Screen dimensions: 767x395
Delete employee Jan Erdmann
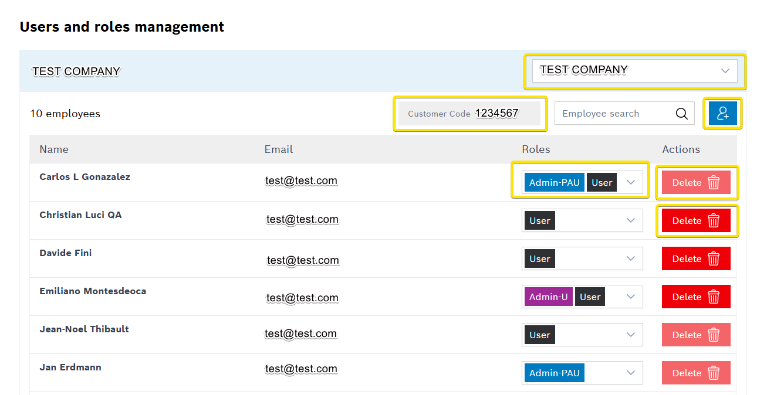pos(696,373)
